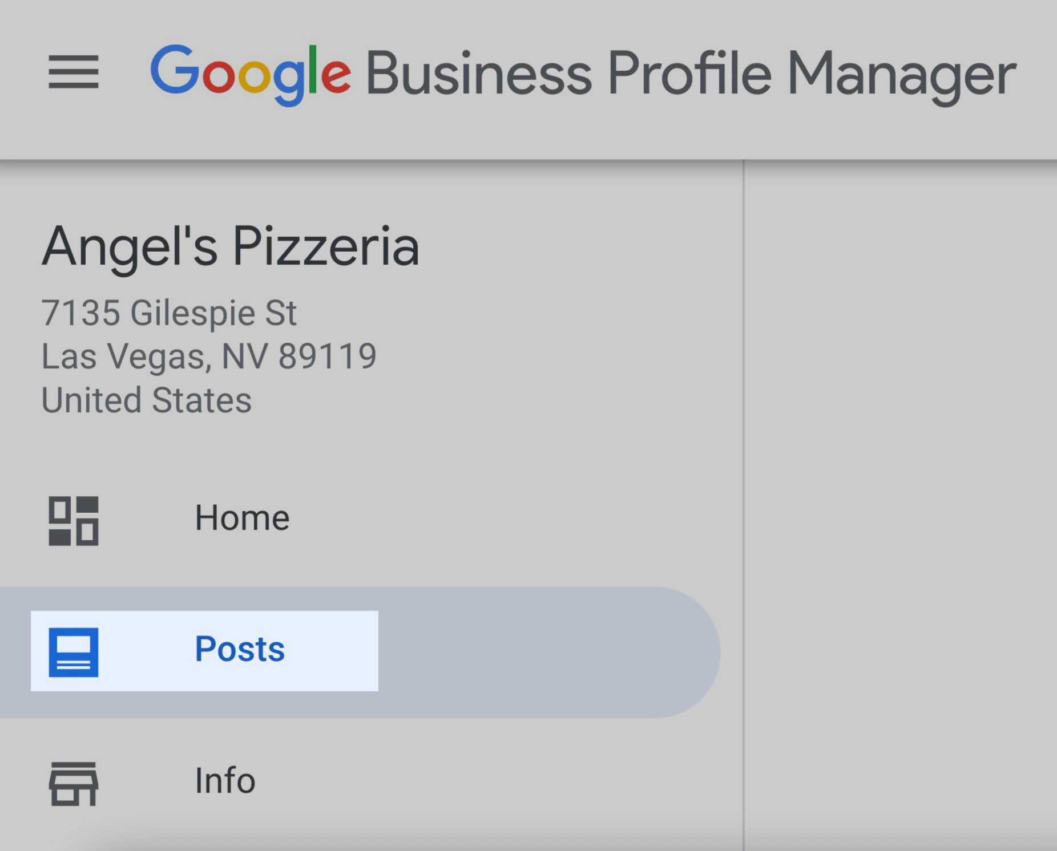Image resolution: width=1057 pixels, height=851 pixels.
Task: Switch selection to the Info entry
Action: point(224,780)
